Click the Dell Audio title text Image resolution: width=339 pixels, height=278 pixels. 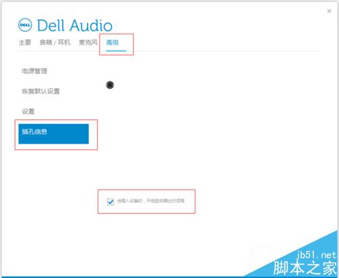coord(75,25)
